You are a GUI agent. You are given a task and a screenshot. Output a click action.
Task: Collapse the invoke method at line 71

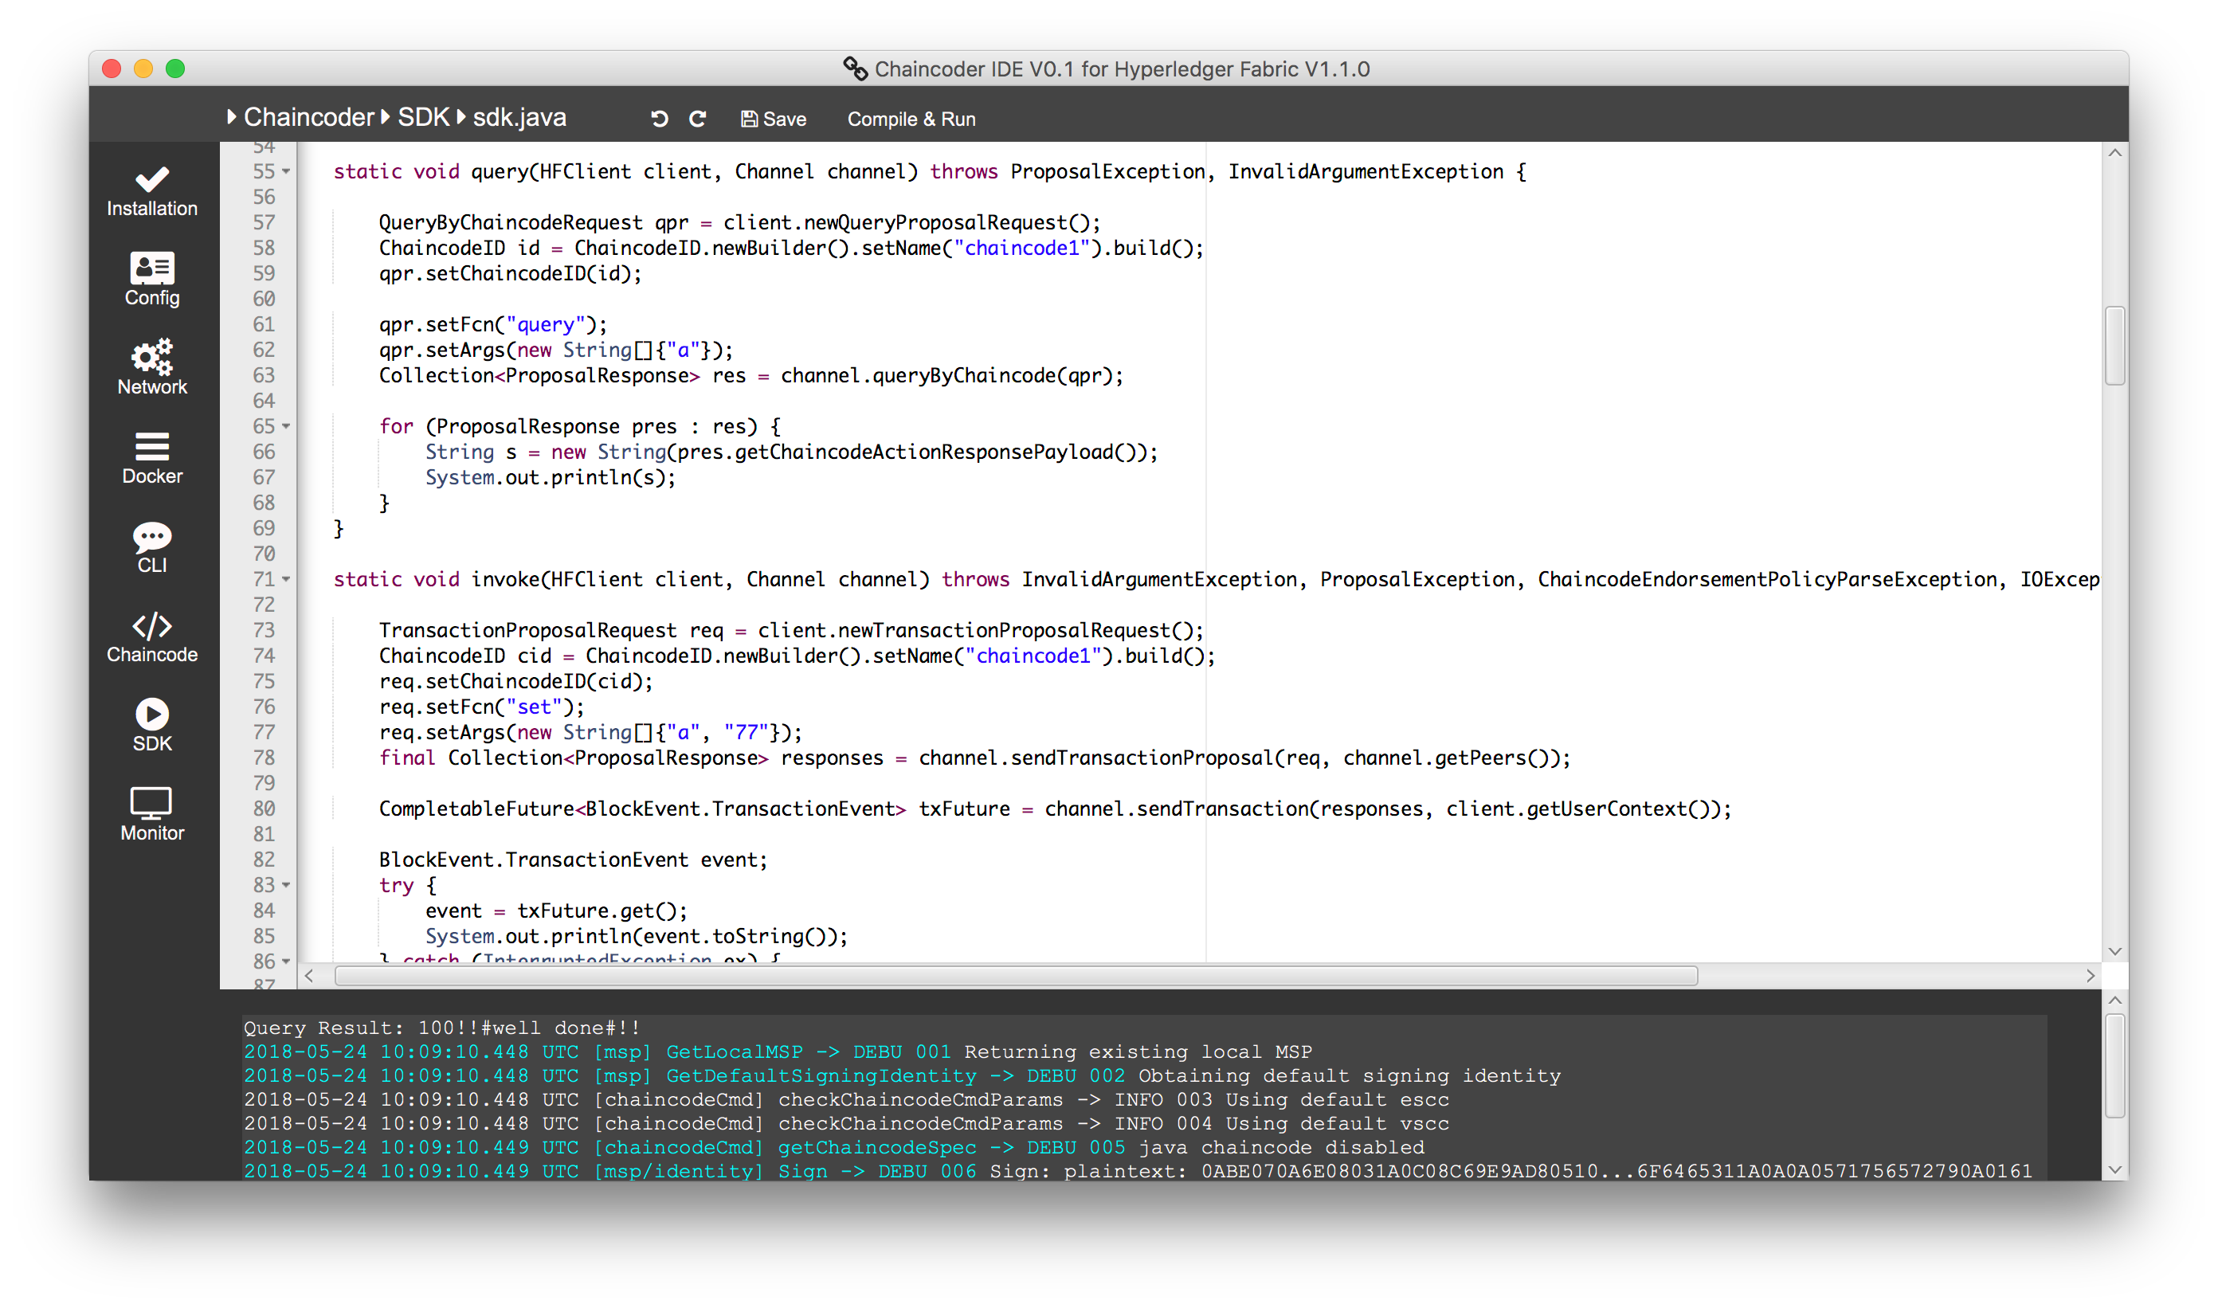tap(287, 580)
